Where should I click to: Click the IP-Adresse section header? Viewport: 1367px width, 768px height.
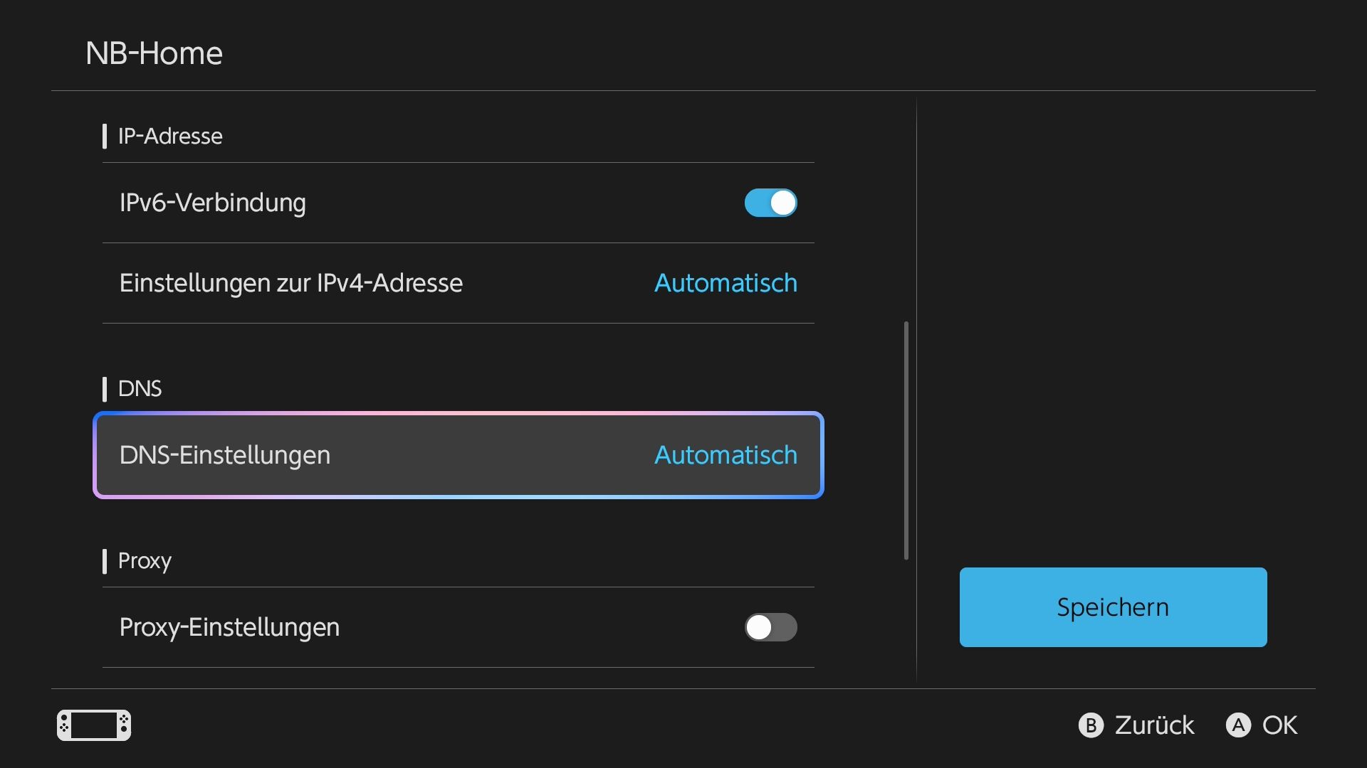(x=170, y=136)
